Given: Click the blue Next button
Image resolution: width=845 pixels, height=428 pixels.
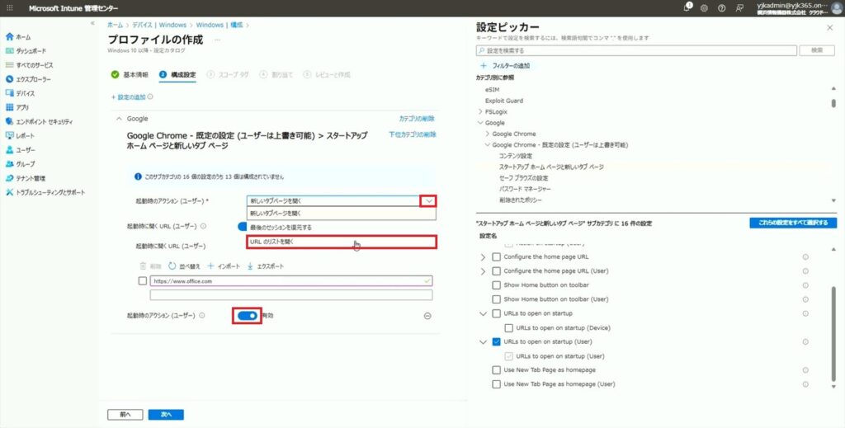Looking at the screenshot, I should pos(166,414).
